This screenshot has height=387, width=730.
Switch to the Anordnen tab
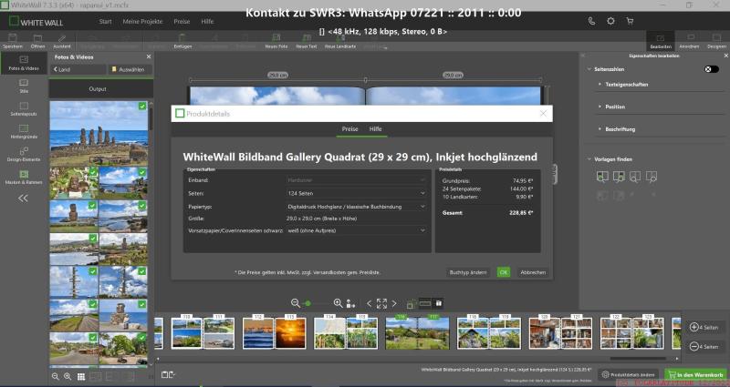tap(689, 41)
